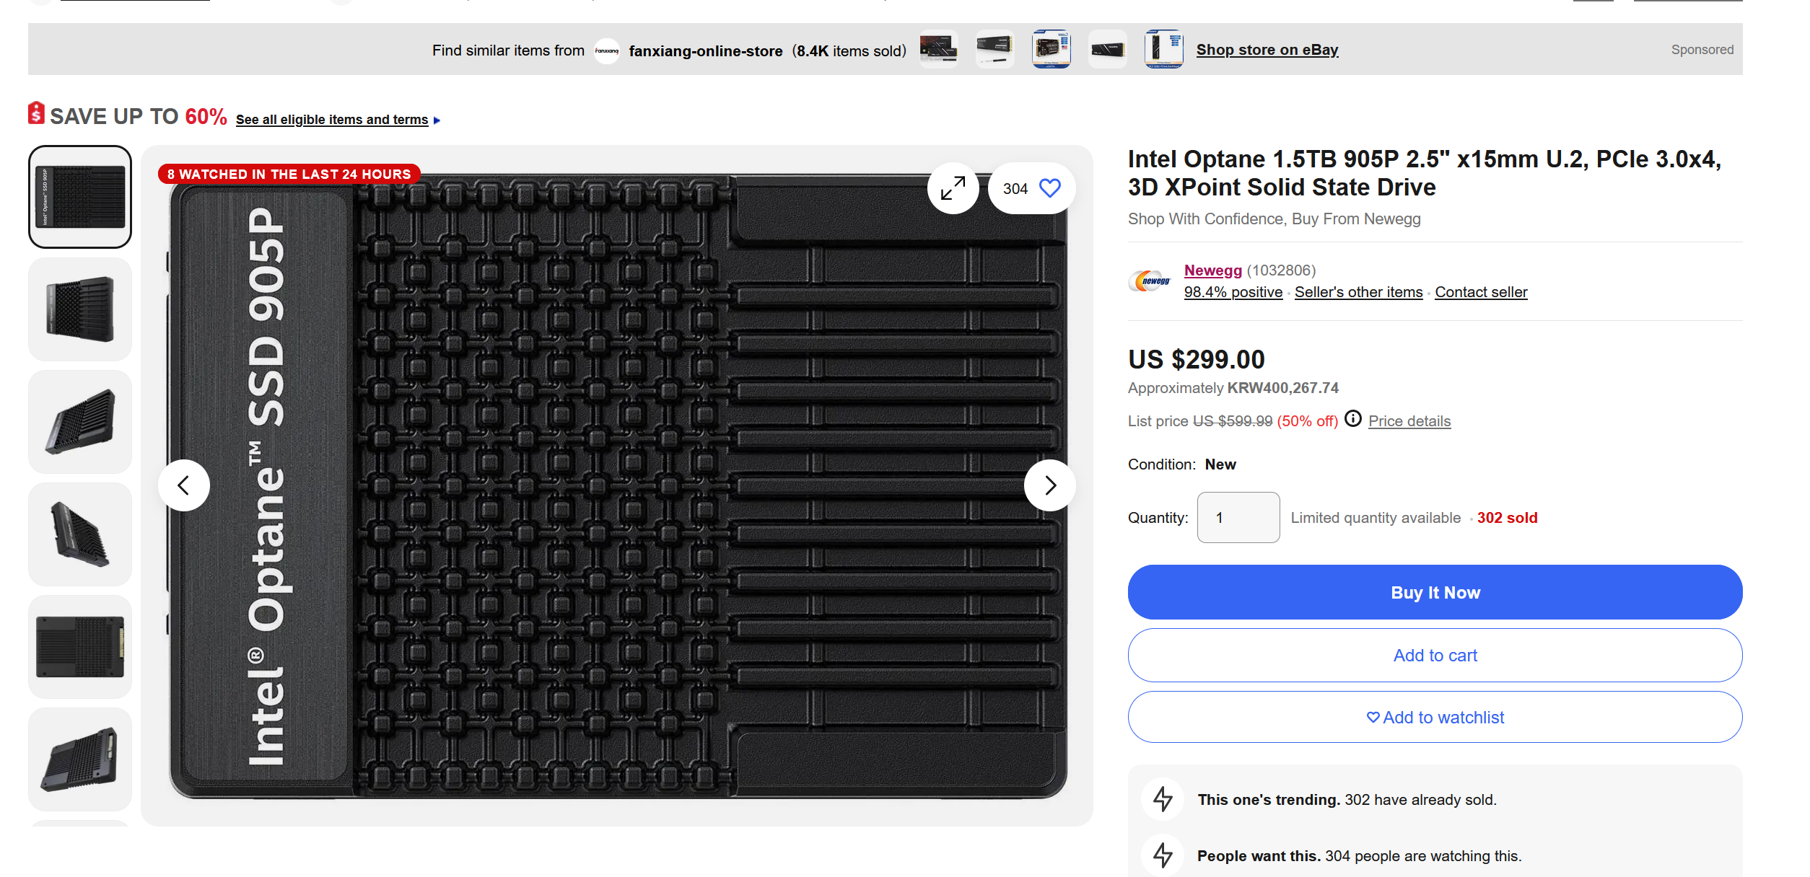Click the 8 watched in last 24 hours badge

pos(289,174)
